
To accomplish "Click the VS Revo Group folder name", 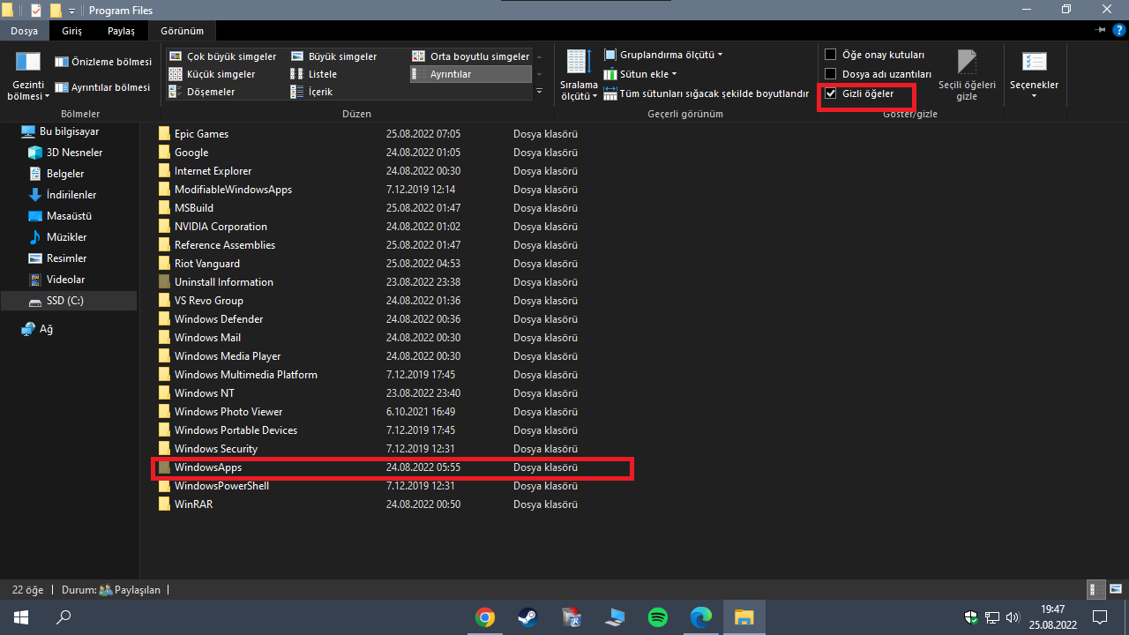I will click(x=209, y=301).
